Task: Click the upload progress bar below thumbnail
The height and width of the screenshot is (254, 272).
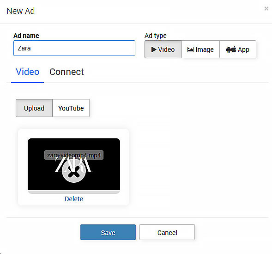Action: [74, 192]
